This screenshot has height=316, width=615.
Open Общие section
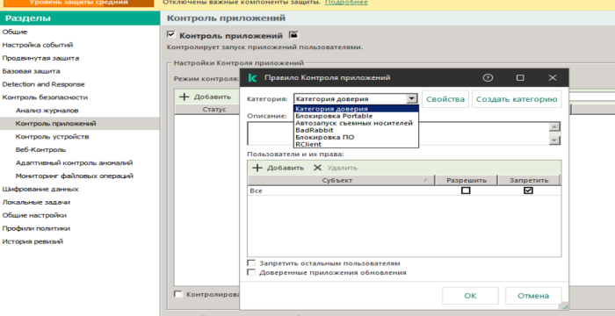tap(15, 32)
